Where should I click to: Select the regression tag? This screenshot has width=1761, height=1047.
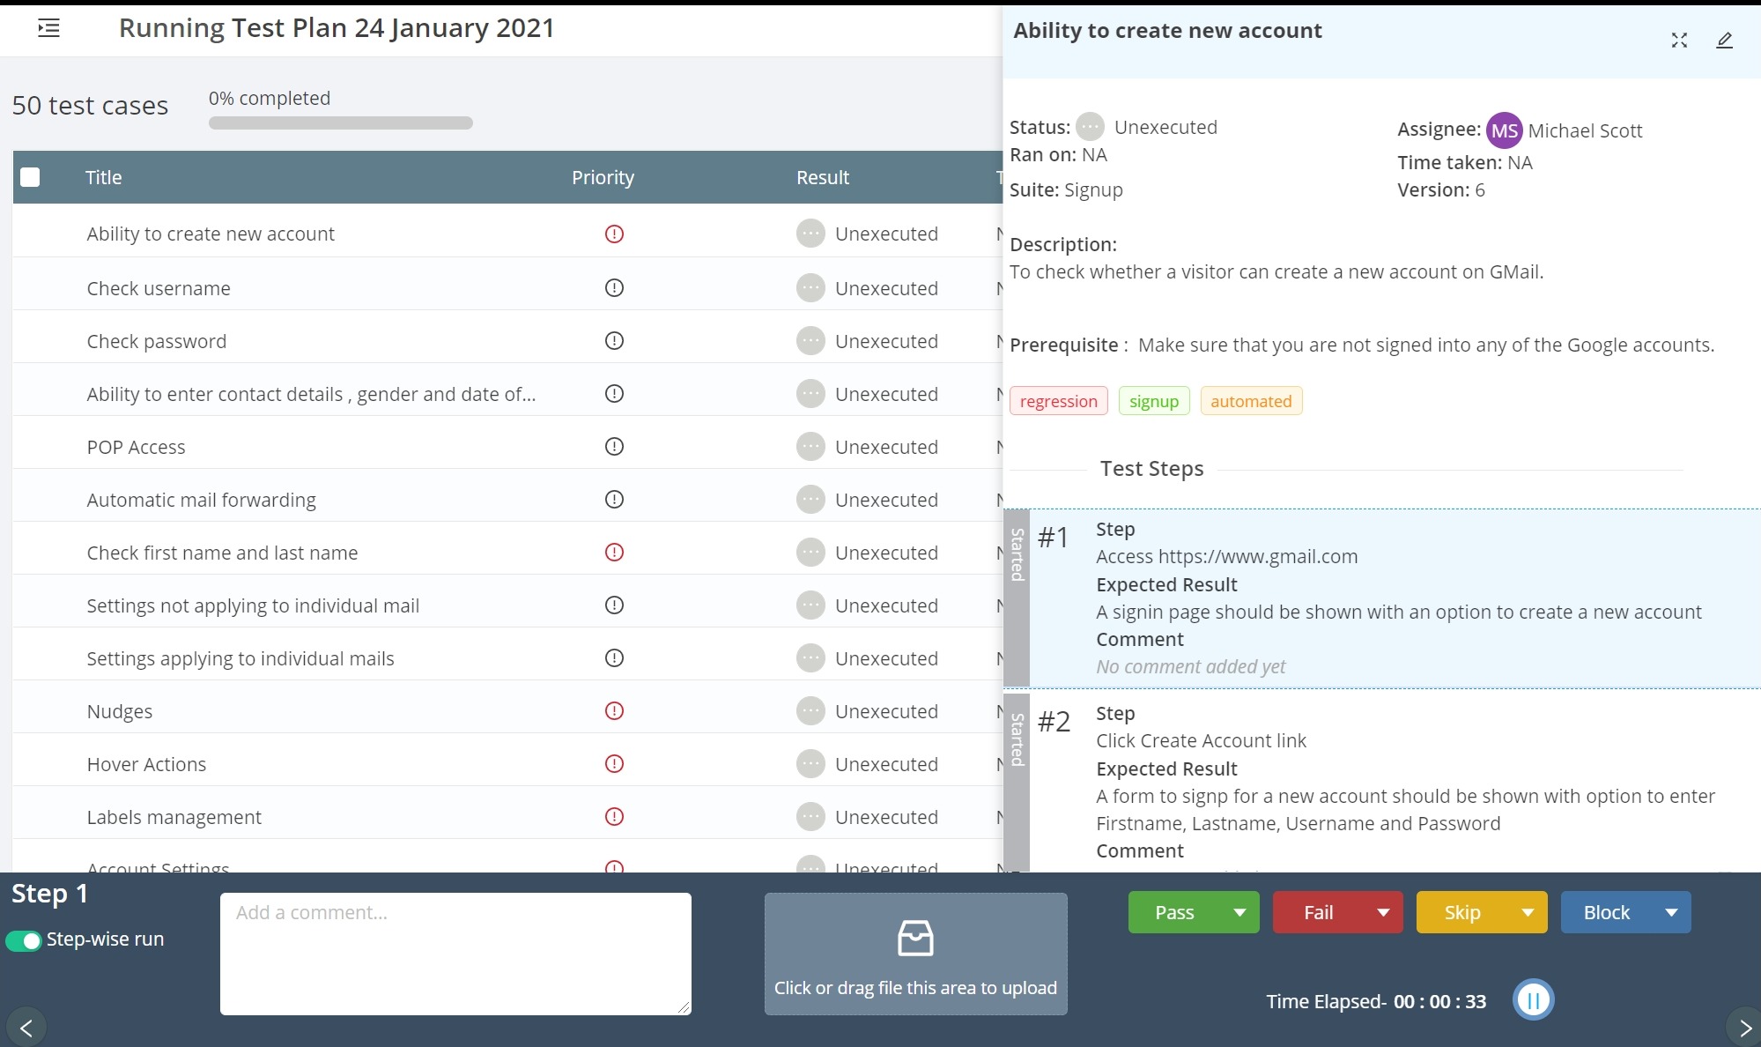tap(1059, 401)
